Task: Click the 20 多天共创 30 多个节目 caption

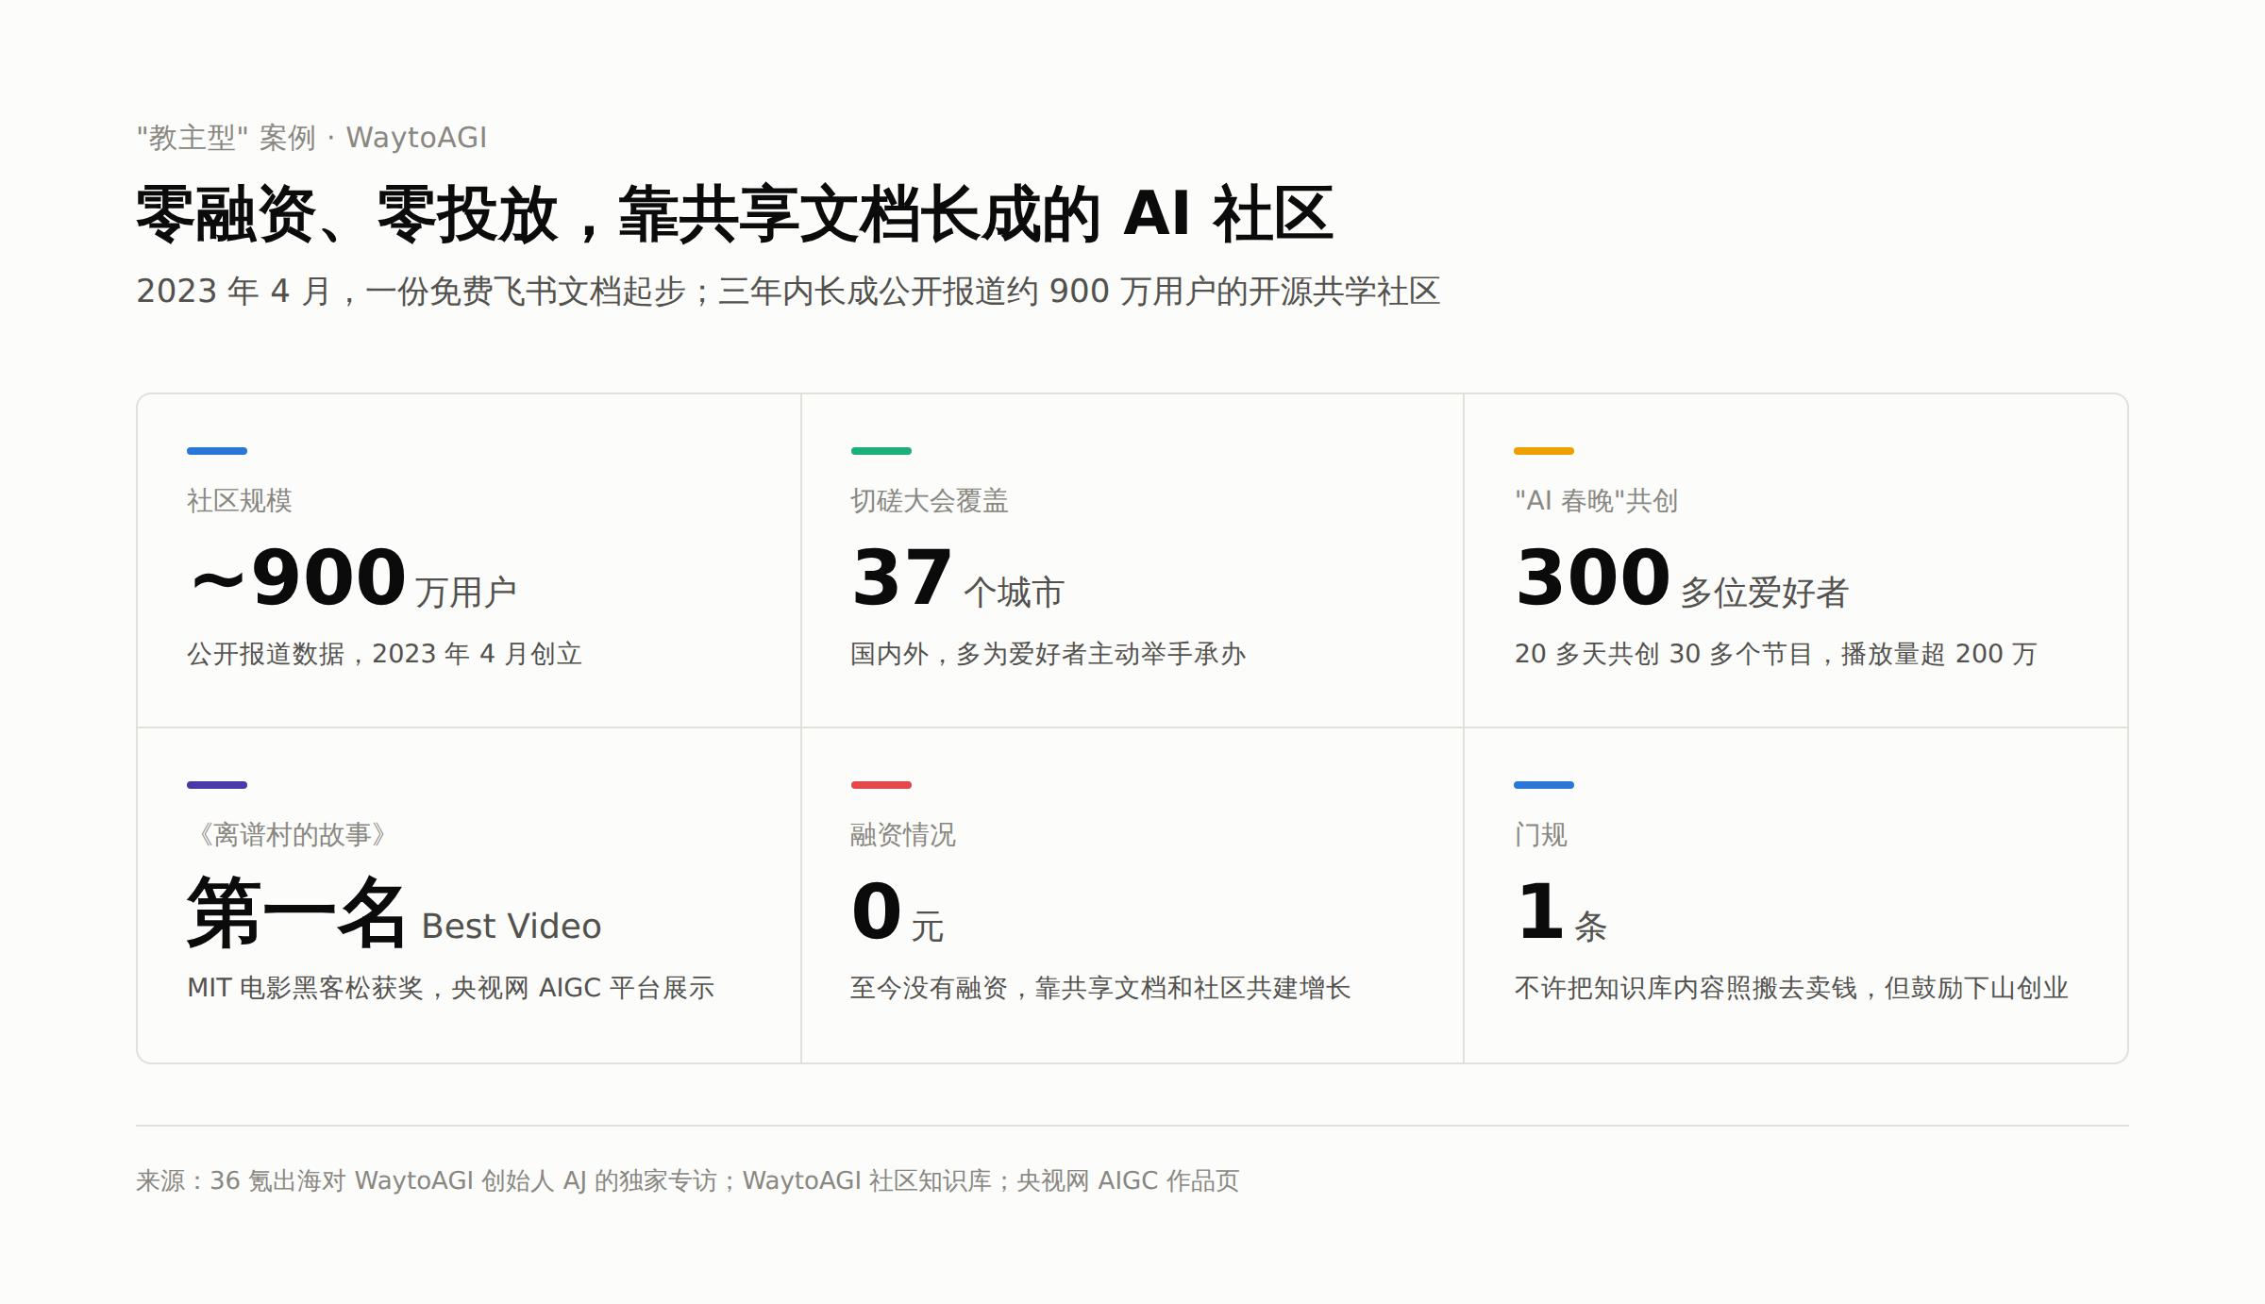Action: coord(1775,653)
